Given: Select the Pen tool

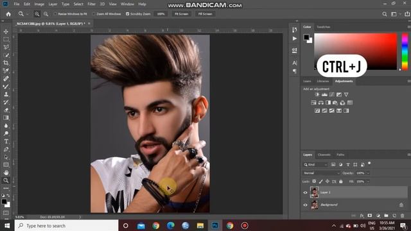Looking at the screenshot, I should click(6, 150).
